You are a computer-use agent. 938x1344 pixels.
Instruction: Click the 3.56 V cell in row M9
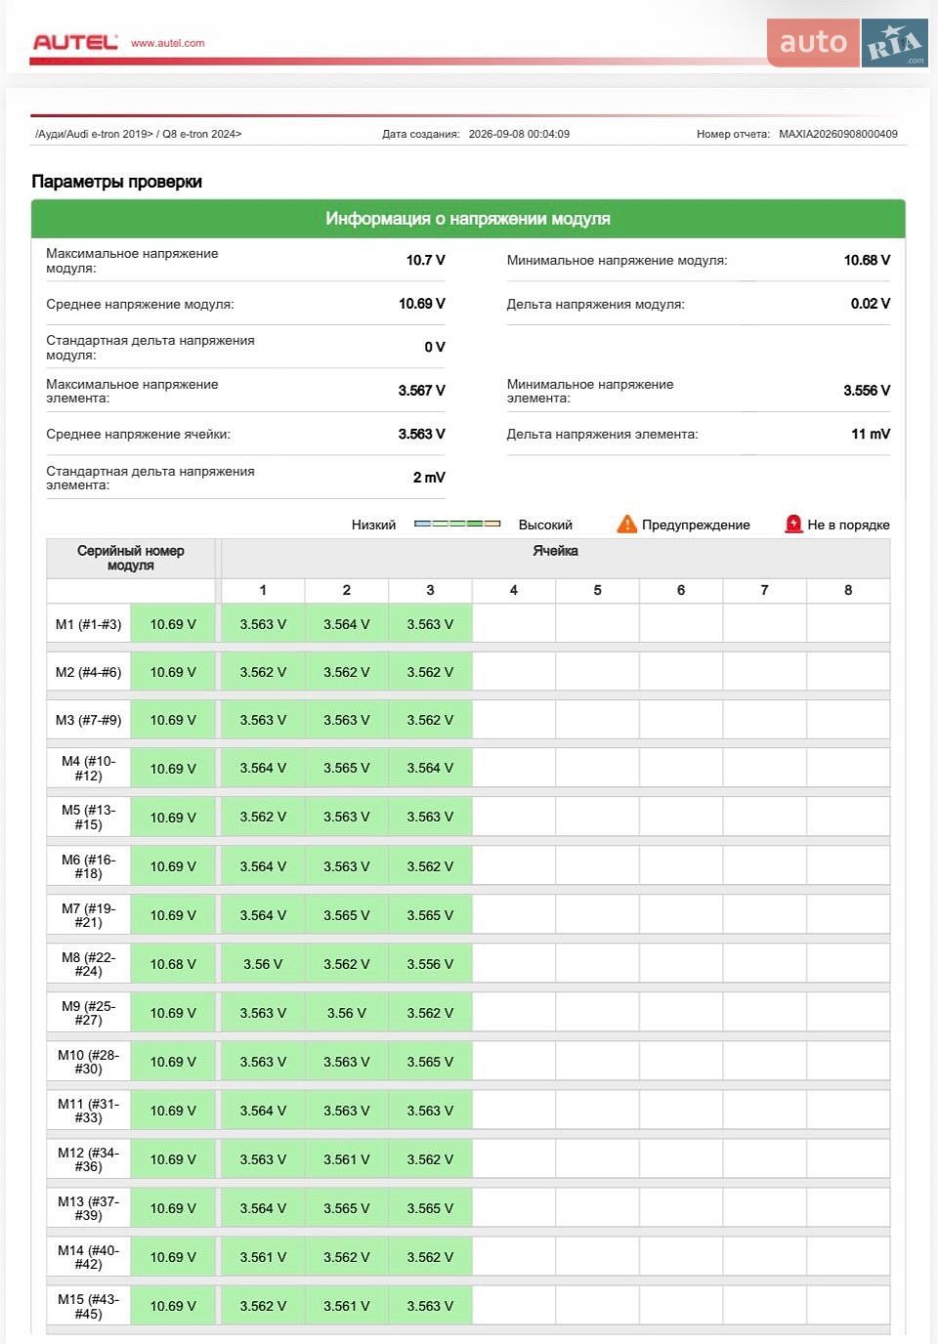tap(347, 1013)
